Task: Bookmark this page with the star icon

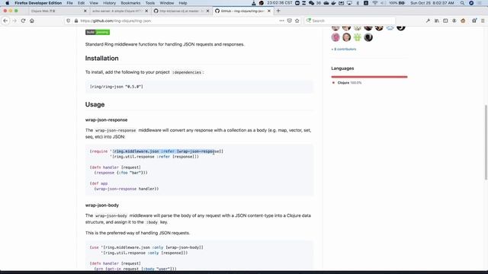Action: (x=297, y=21)
